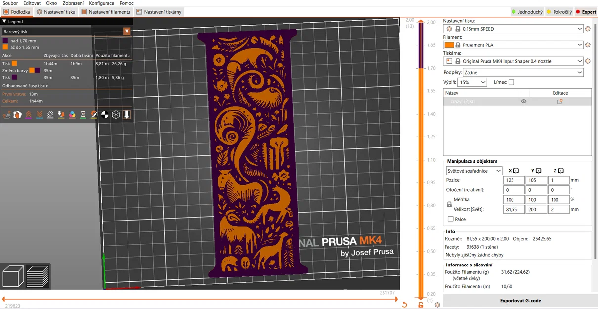Enable the Palce checkbox
The height and width of the screenshot is (309, 598).
450,219
